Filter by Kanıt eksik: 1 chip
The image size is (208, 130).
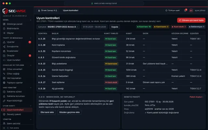coord(179,27)
